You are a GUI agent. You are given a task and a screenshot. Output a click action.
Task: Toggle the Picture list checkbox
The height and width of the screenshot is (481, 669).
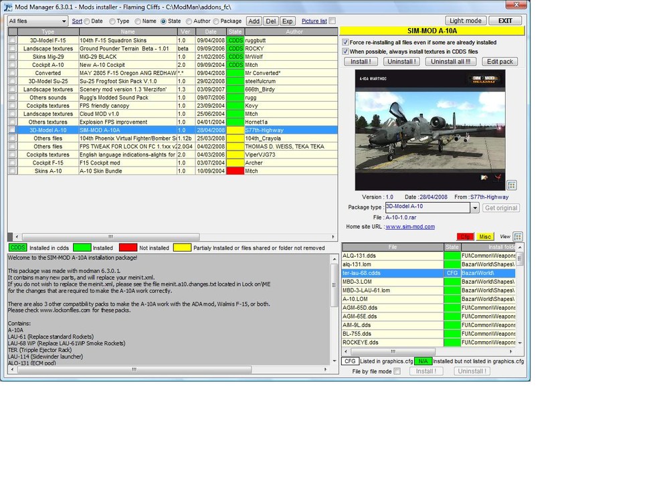coord(332,21)
